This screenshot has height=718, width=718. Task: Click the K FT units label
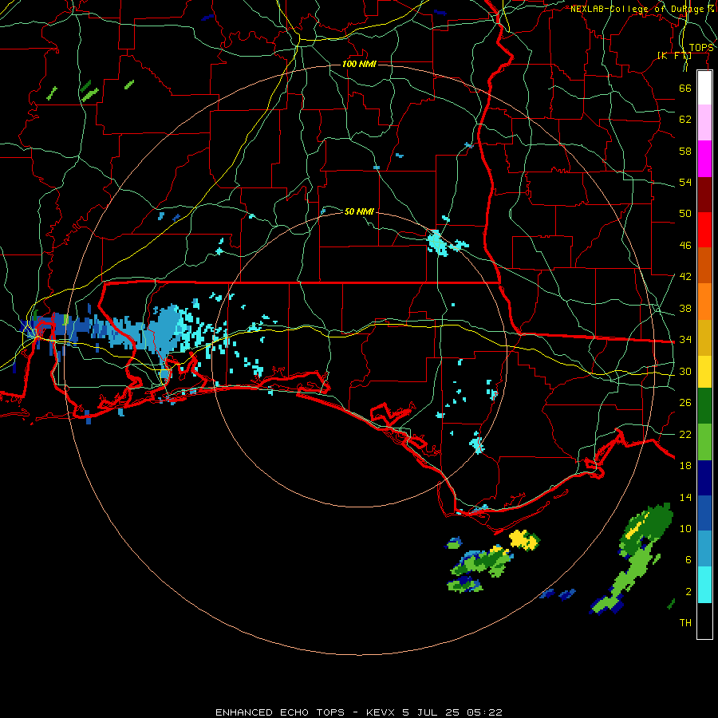[674, 56]
